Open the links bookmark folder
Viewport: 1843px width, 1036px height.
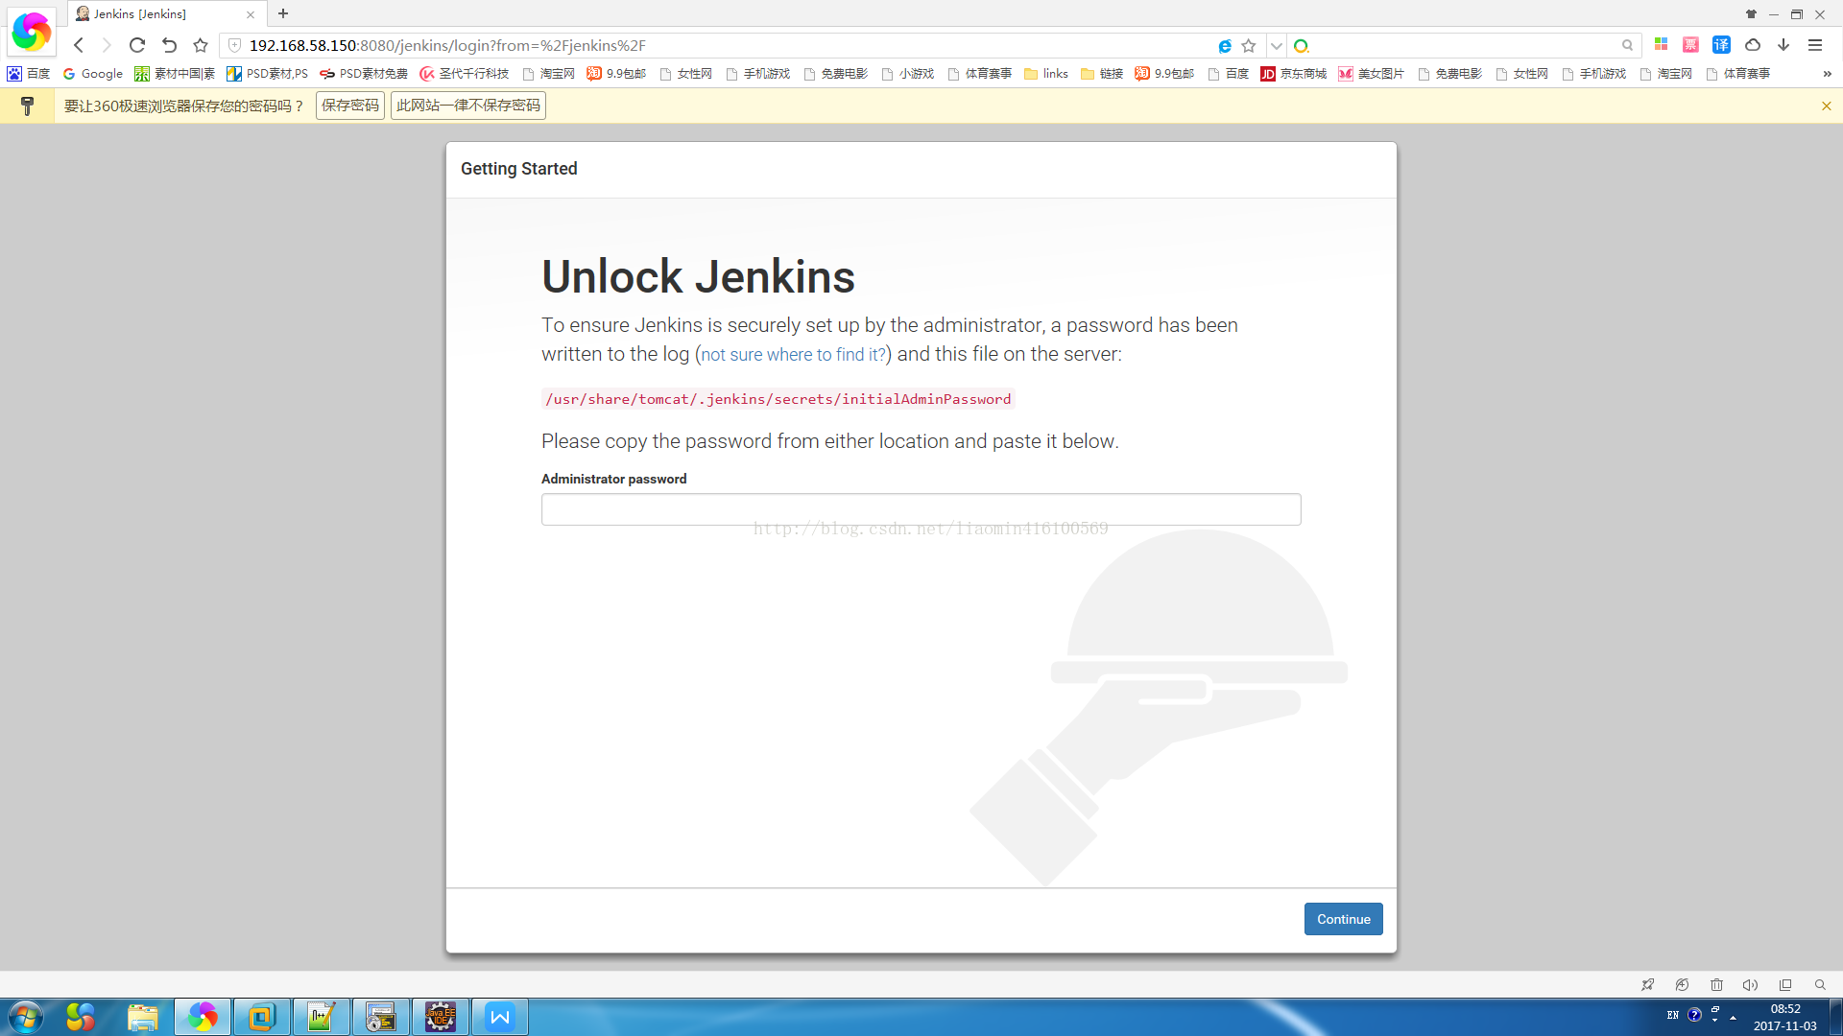click(1046, 74)
